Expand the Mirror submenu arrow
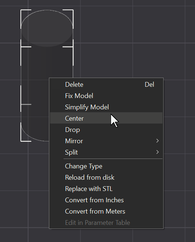Screen dimensions: 195x242 (157, 141)
